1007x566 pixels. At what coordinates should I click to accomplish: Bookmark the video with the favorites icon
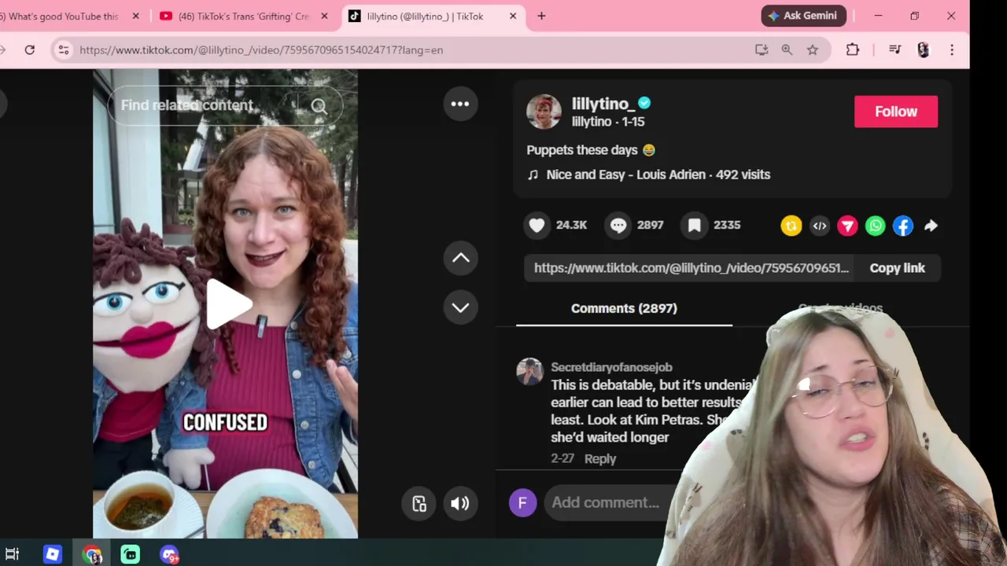click(x=694, y=226)
